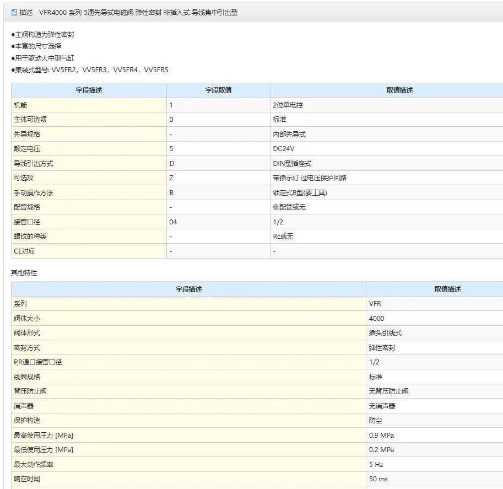This screenshot has height=489, width=503.
Task: Select the 最高使用压力 [MPa] row label
Action: 188,436
